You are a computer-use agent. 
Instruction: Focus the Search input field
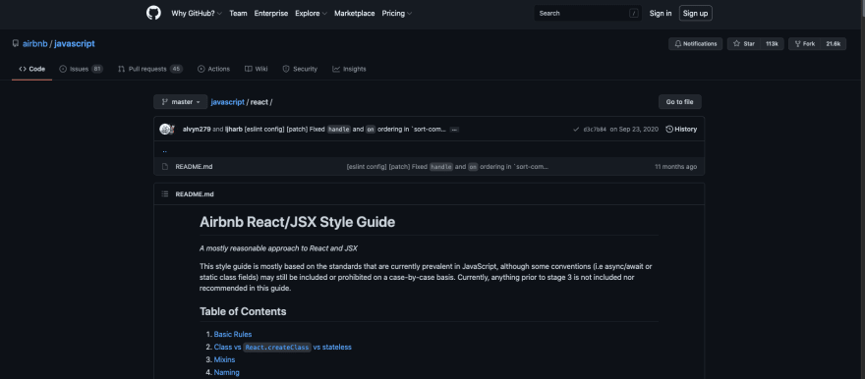coord(588,13)
